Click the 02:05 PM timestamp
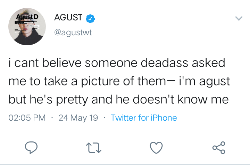250x166 pixels. tap(27, 118)
